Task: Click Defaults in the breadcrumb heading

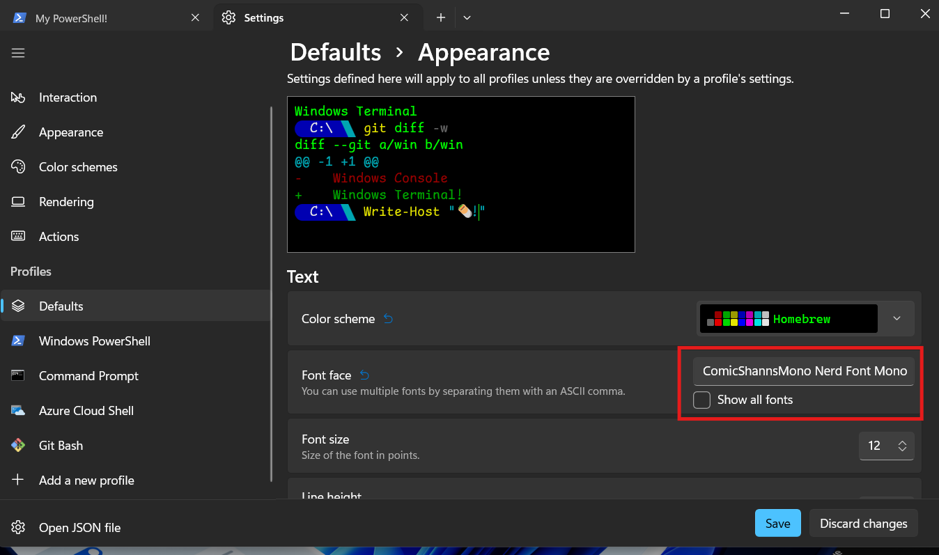Action: tap(336, 52)
